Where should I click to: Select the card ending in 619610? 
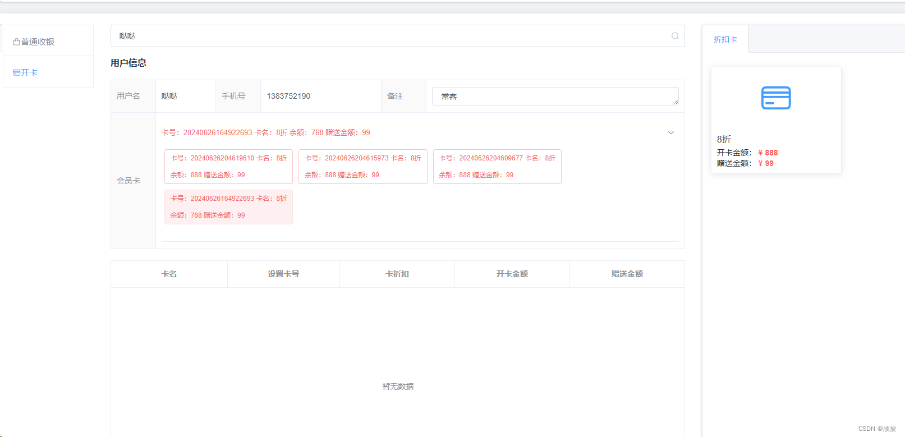click(228, 167)
